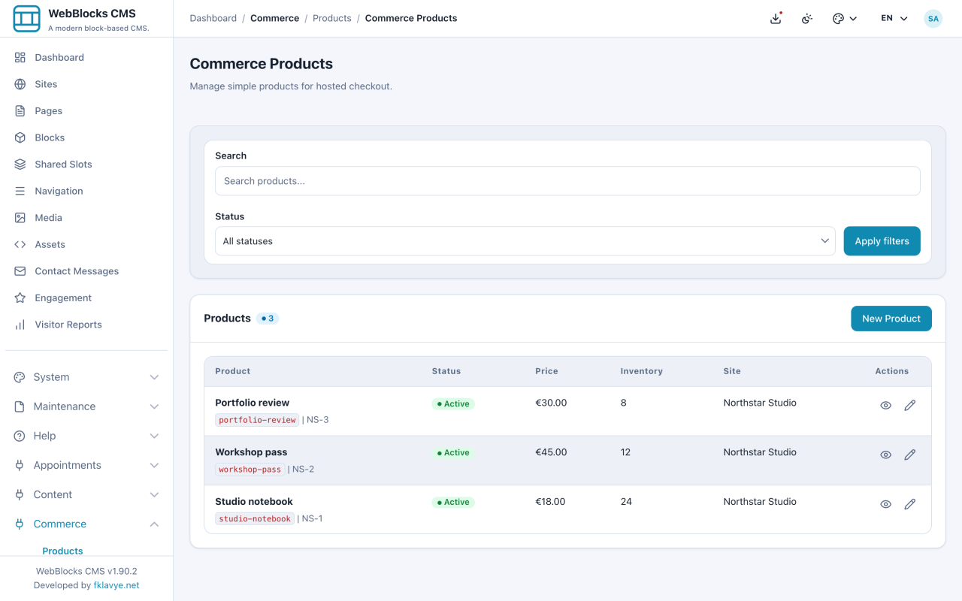Open the All statuses dropdown

[525, 241]
